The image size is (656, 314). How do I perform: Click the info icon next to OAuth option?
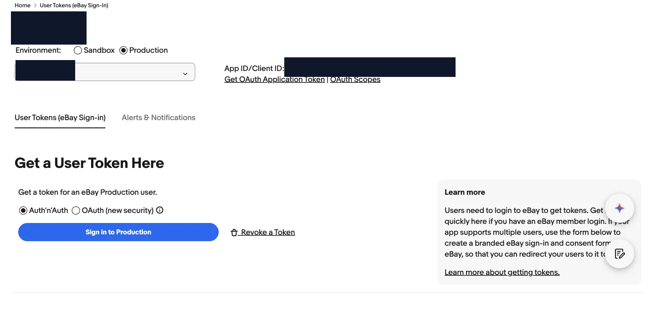coord(159,210)
